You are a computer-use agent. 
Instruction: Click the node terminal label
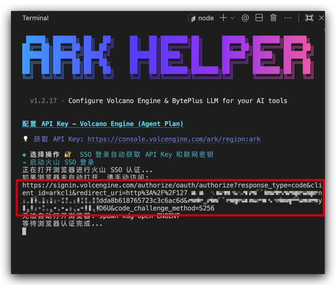tap(206, 18)
